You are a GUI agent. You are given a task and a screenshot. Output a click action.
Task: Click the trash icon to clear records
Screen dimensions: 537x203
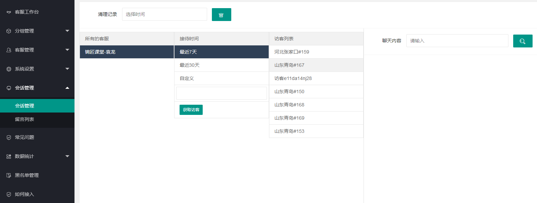221,15
